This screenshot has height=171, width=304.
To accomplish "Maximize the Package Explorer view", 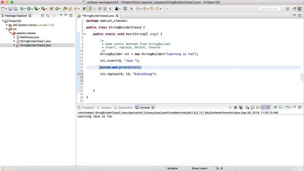I will [71, 15].
